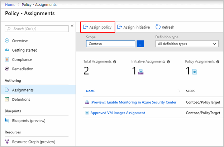Collapse the left sidebar menu
Image resolution: width=224 pixels, height=147 pixels.
pyautogui.click(x=72, y=26)
